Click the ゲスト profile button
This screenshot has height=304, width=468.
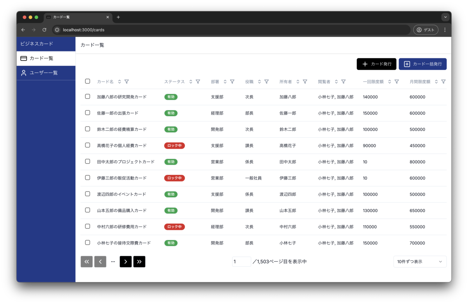tap(425, 30)
